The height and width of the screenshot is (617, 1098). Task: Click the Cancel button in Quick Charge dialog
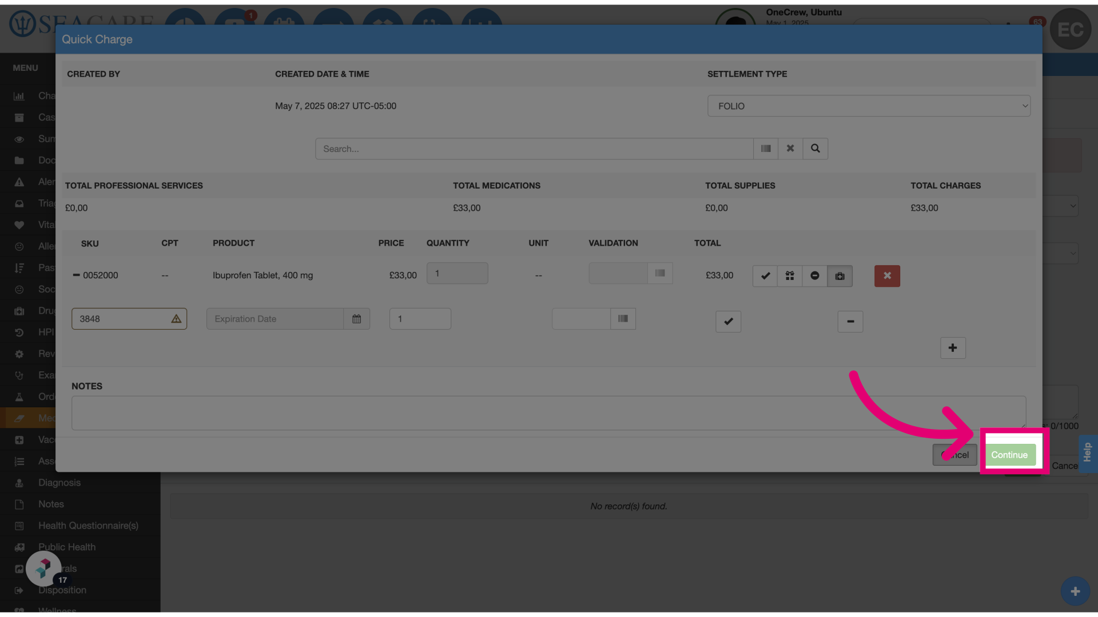coord(954,455)
